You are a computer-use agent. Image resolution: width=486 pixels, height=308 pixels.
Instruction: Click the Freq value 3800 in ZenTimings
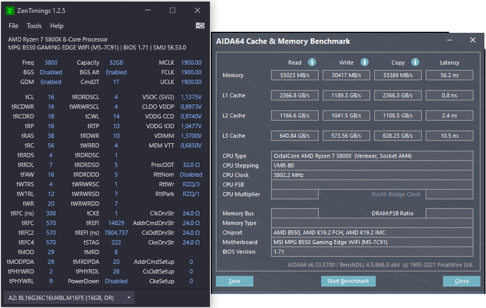point(51,62)
